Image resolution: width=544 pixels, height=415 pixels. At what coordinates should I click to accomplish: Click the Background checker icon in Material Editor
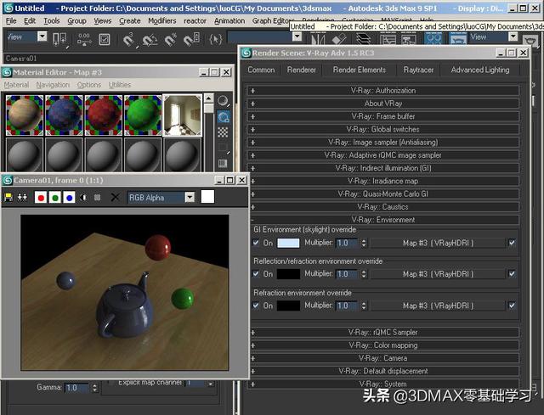[x=223, y=132]
